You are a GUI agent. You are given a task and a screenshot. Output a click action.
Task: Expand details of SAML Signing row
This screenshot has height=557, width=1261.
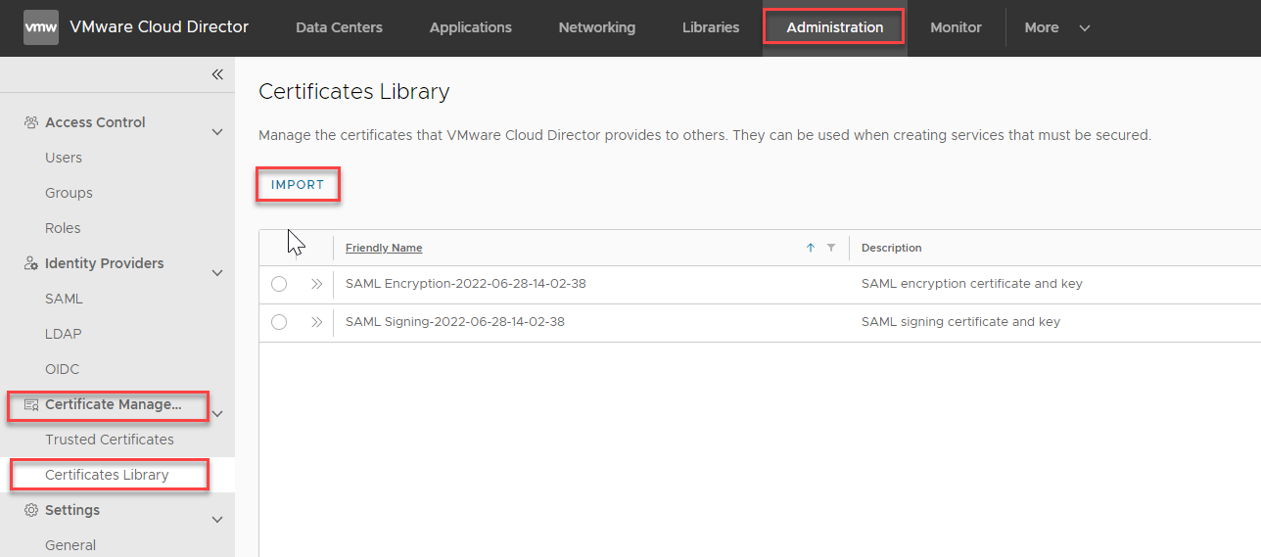click(x=316, y=322)
